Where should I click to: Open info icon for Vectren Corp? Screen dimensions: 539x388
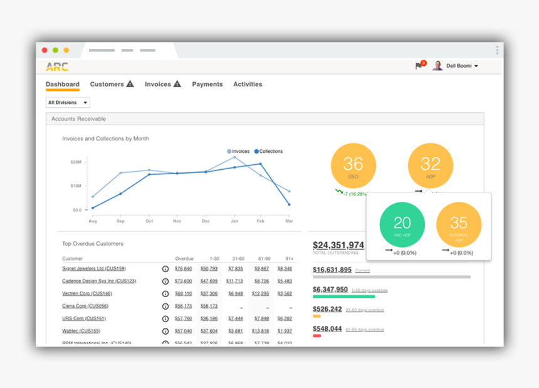coord(165,294)
